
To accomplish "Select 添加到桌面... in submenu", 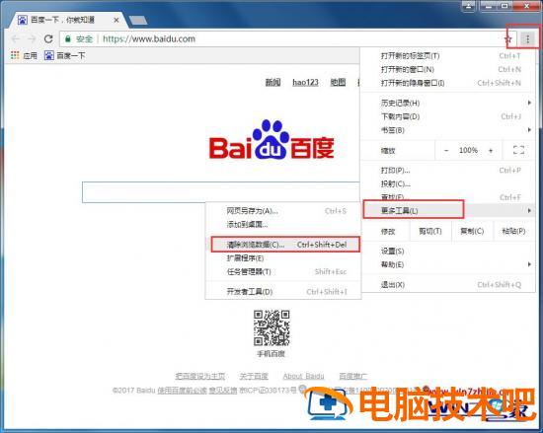I will (283, 225).
